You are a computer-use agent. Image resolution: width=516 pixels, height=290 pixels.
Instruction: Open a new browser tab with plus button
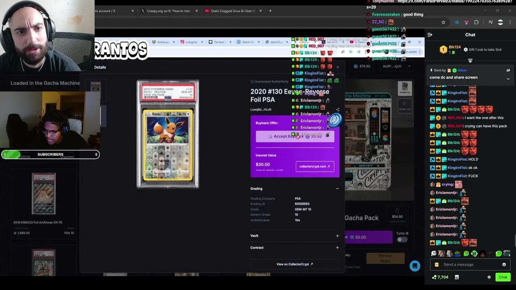point(270,11)
